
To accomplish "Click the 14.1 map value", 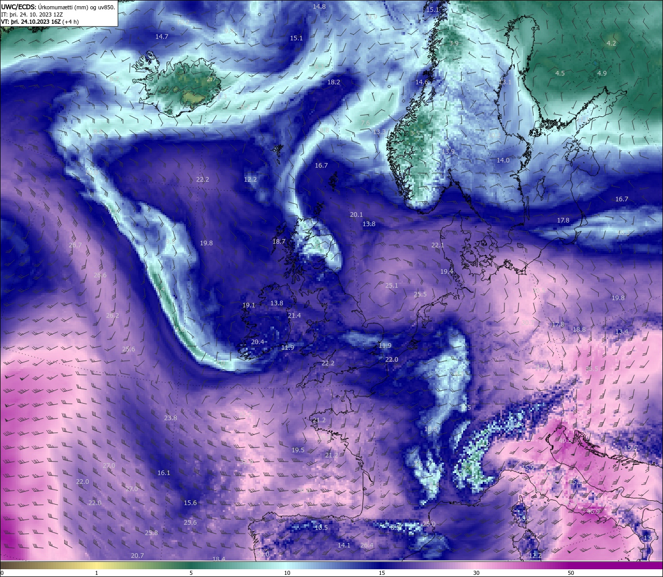I will (344, 545).
